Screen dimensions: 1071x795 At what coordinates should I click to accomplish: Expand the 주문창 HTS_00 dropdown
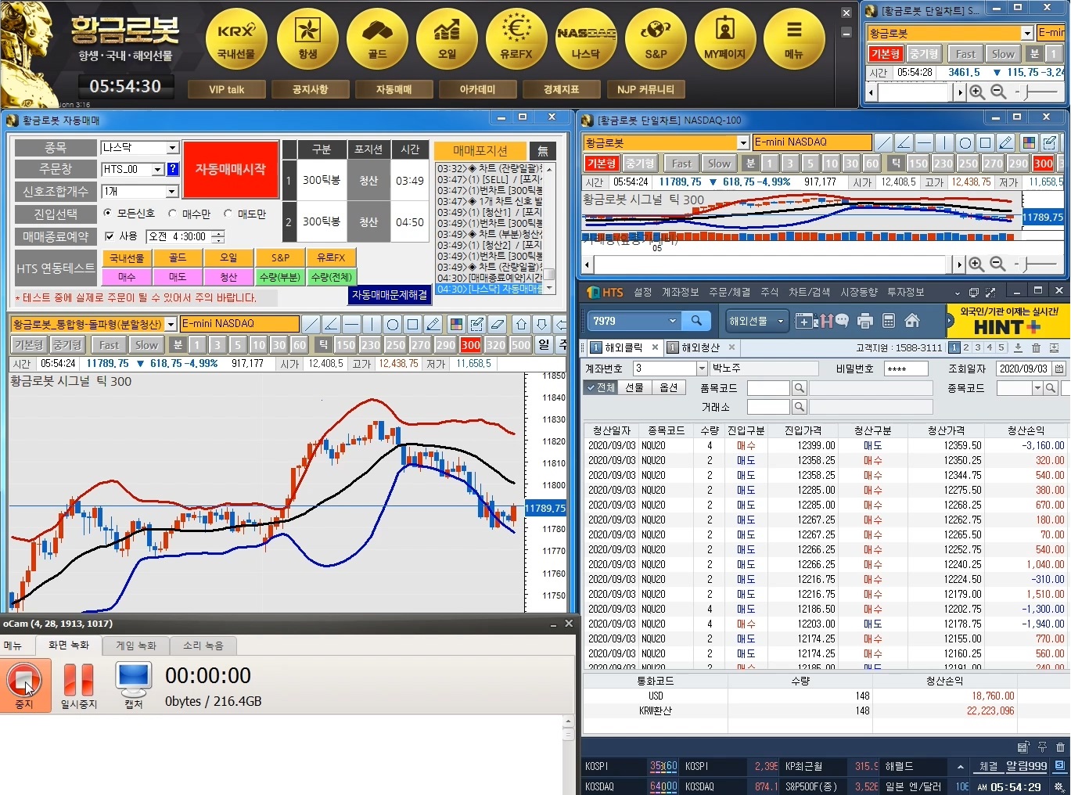point(157,169)
